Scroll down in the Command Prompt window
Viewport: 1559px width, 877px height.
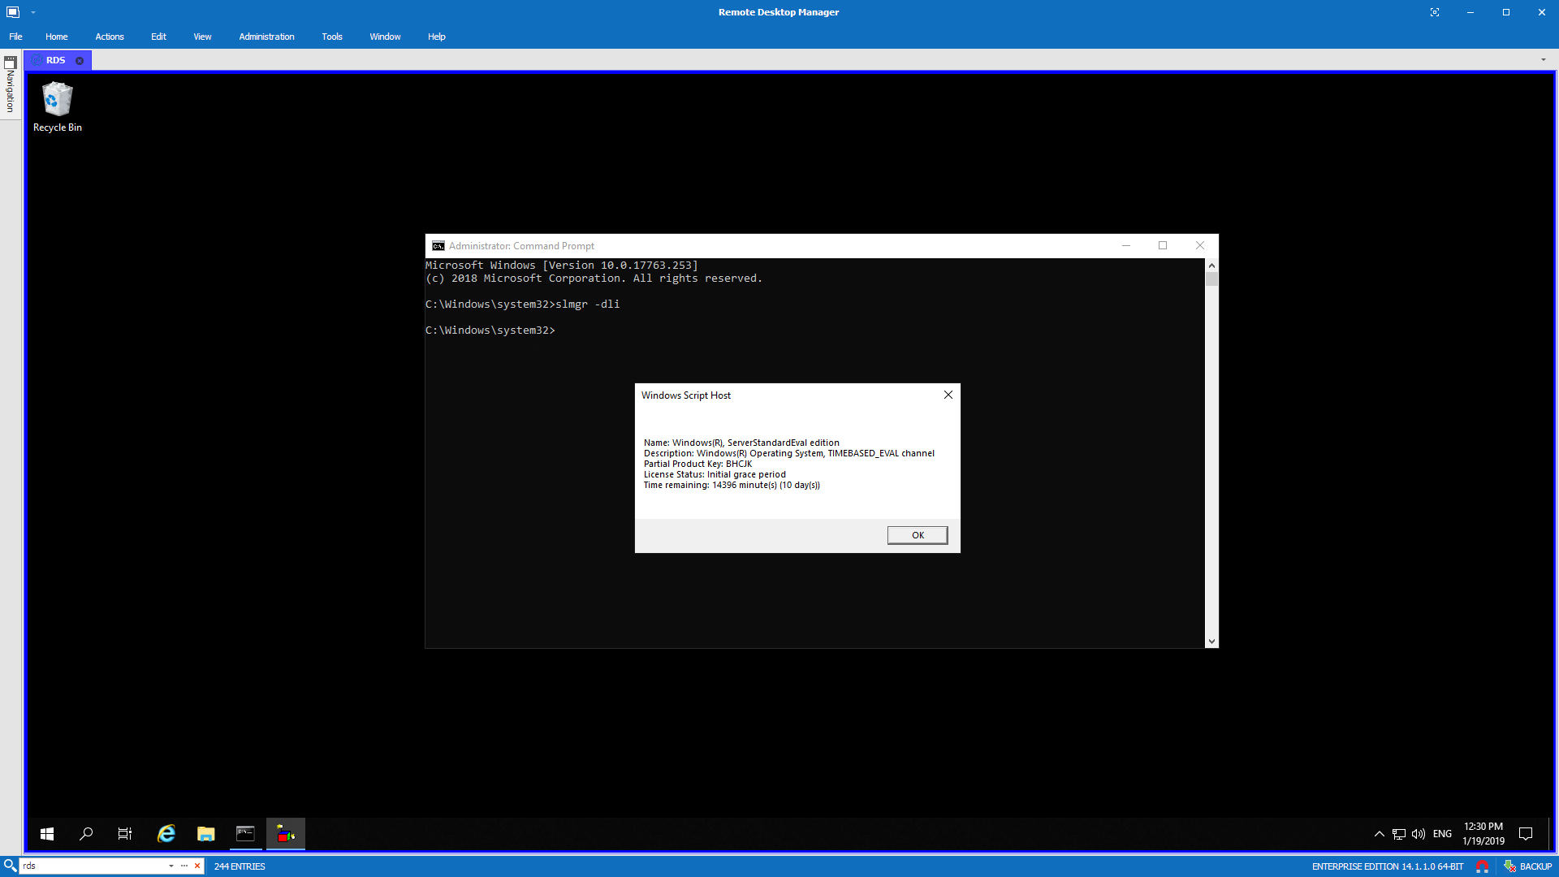click(1212, 642)
